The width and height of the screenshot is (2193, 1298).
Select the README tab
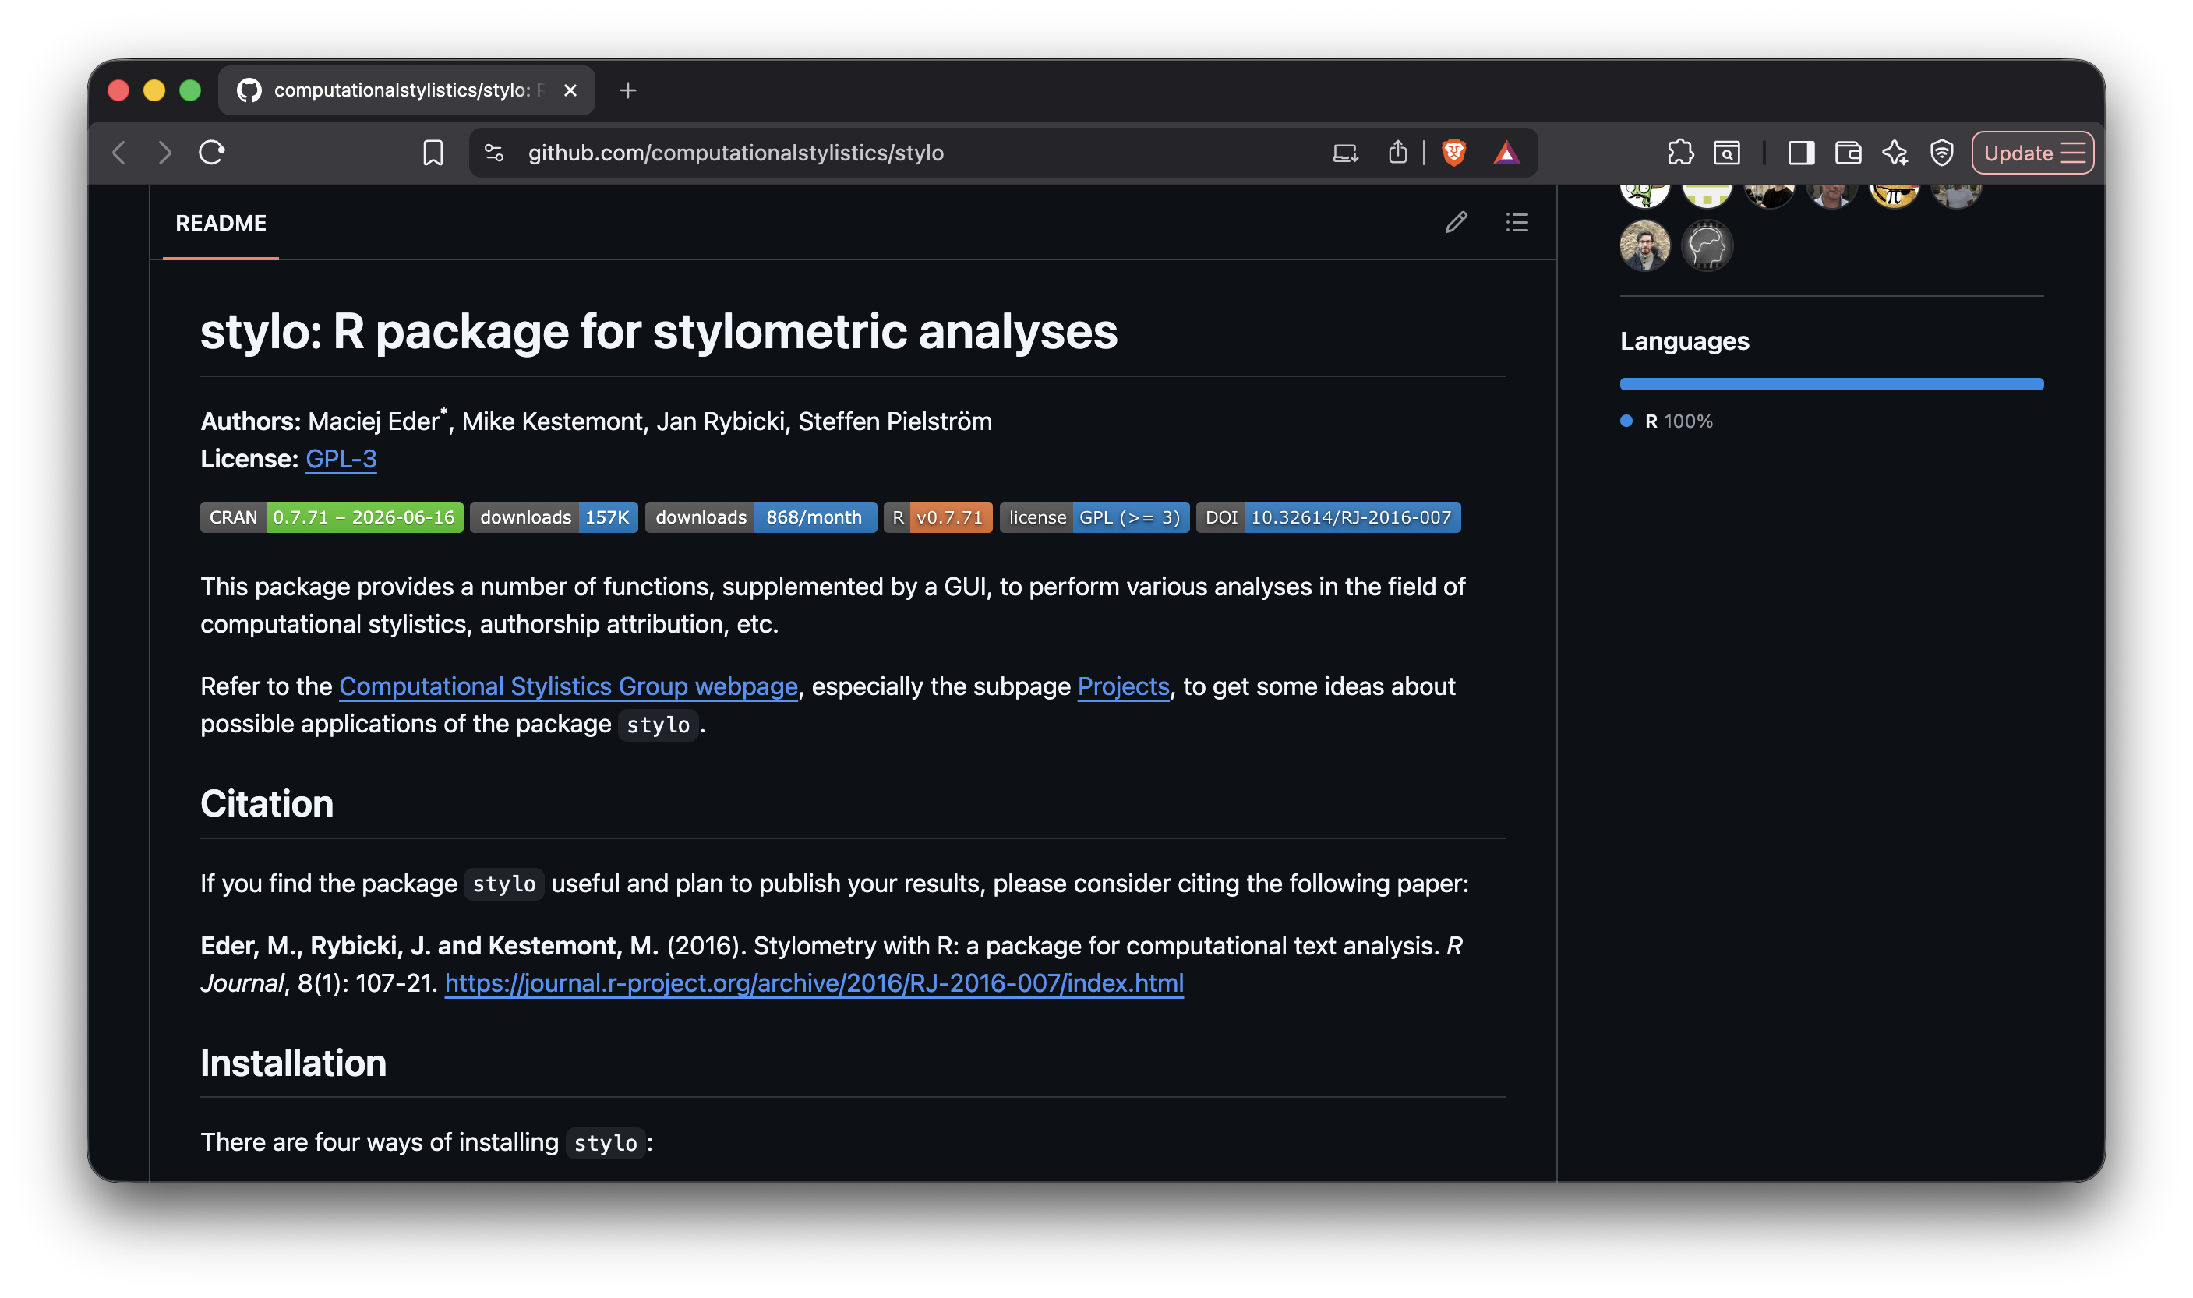(x=221, y=223)
